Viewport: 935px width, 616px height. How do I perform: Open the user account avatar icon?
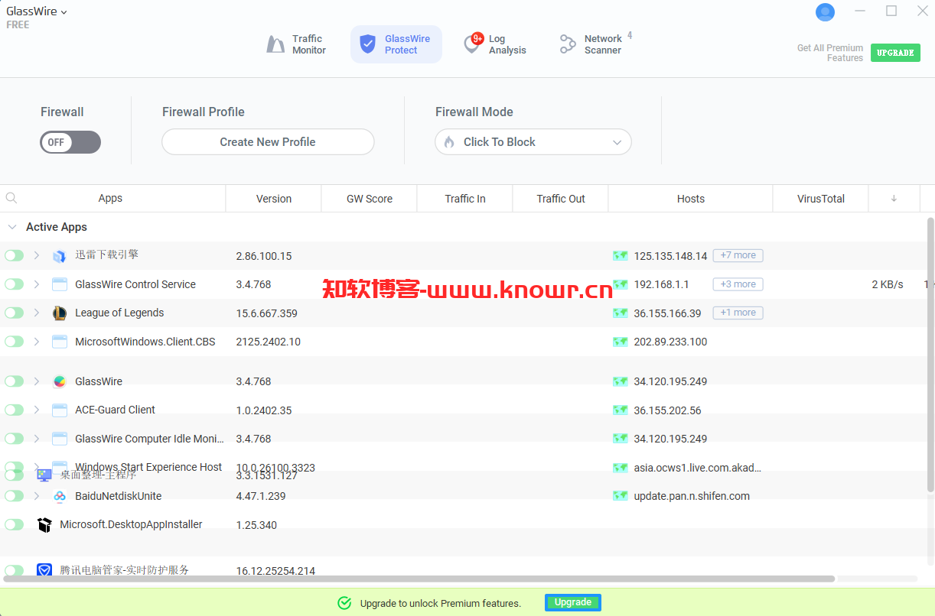click(825, 12)
